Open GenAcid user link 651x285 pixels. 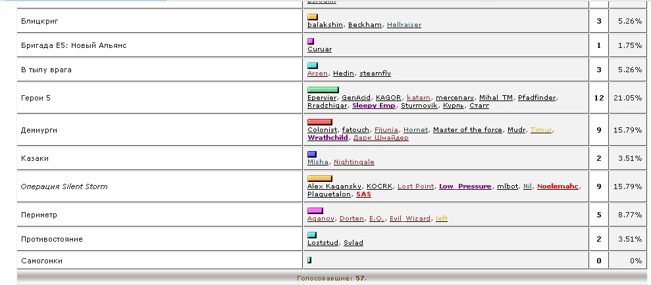coord(356,98)
